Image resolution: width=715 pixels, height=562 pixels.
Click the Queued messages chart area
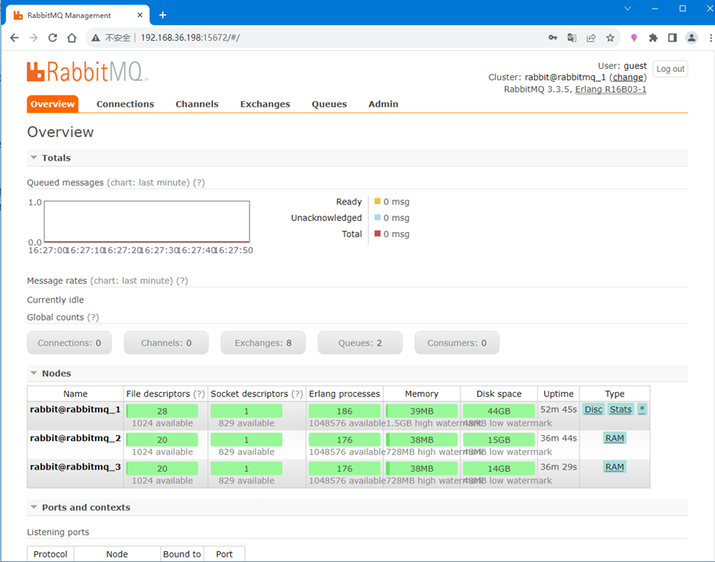(146, 221)
